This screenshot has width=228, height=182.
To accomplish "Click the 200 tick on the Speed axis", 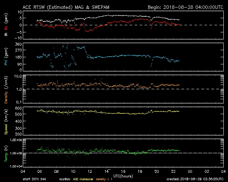I will pos(19,134).
